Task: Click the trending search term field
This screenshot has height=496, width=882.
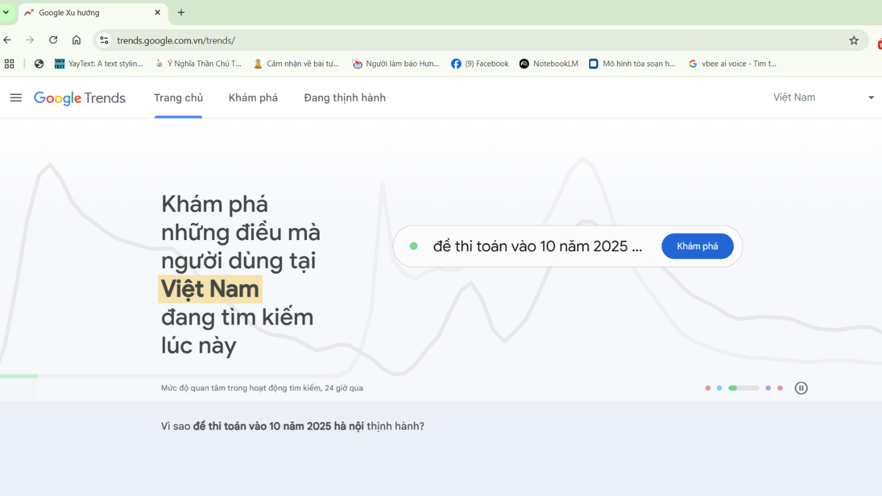Action: pos(537,246)
